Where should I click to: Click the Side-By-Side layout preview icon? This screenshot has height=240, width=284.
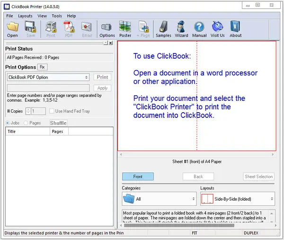click(207, 199)
